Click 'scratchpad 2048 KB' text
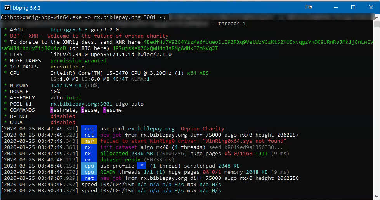 click(212, 166)
